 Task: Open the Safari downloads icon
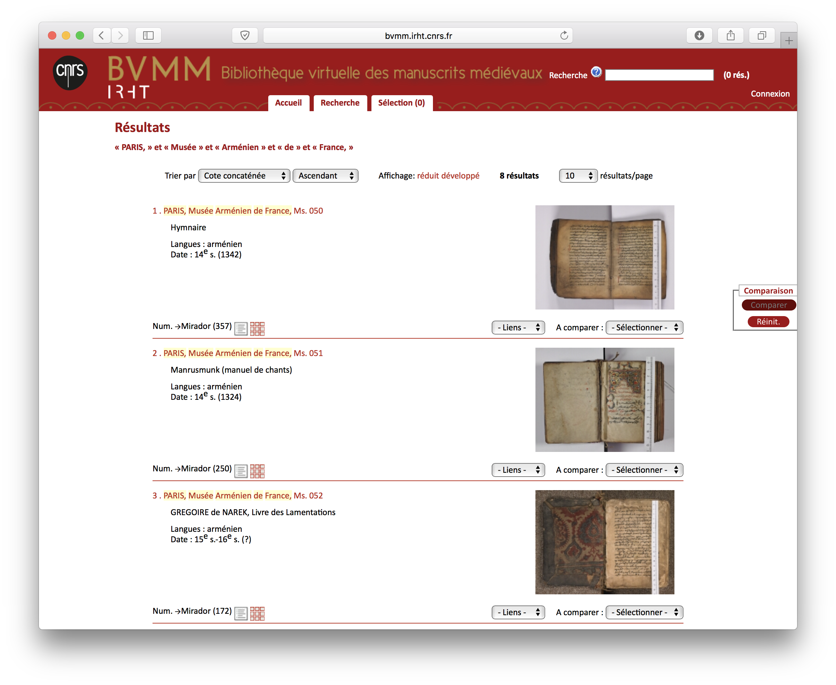[699, 35]
